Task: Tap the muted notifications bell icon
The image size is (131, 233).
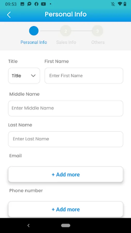Action: (x=113, y=4)
